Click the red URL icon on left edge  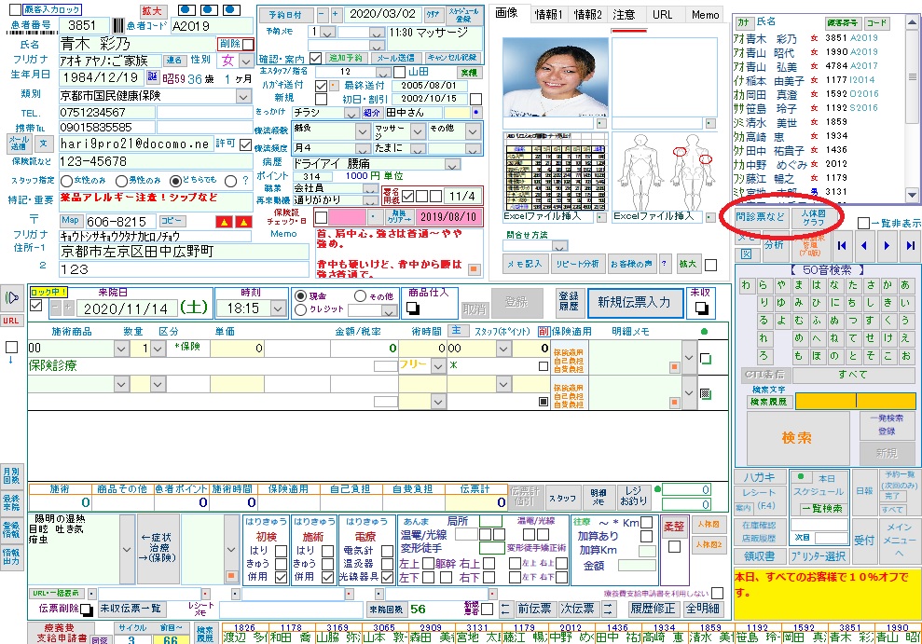pos(11,321)
